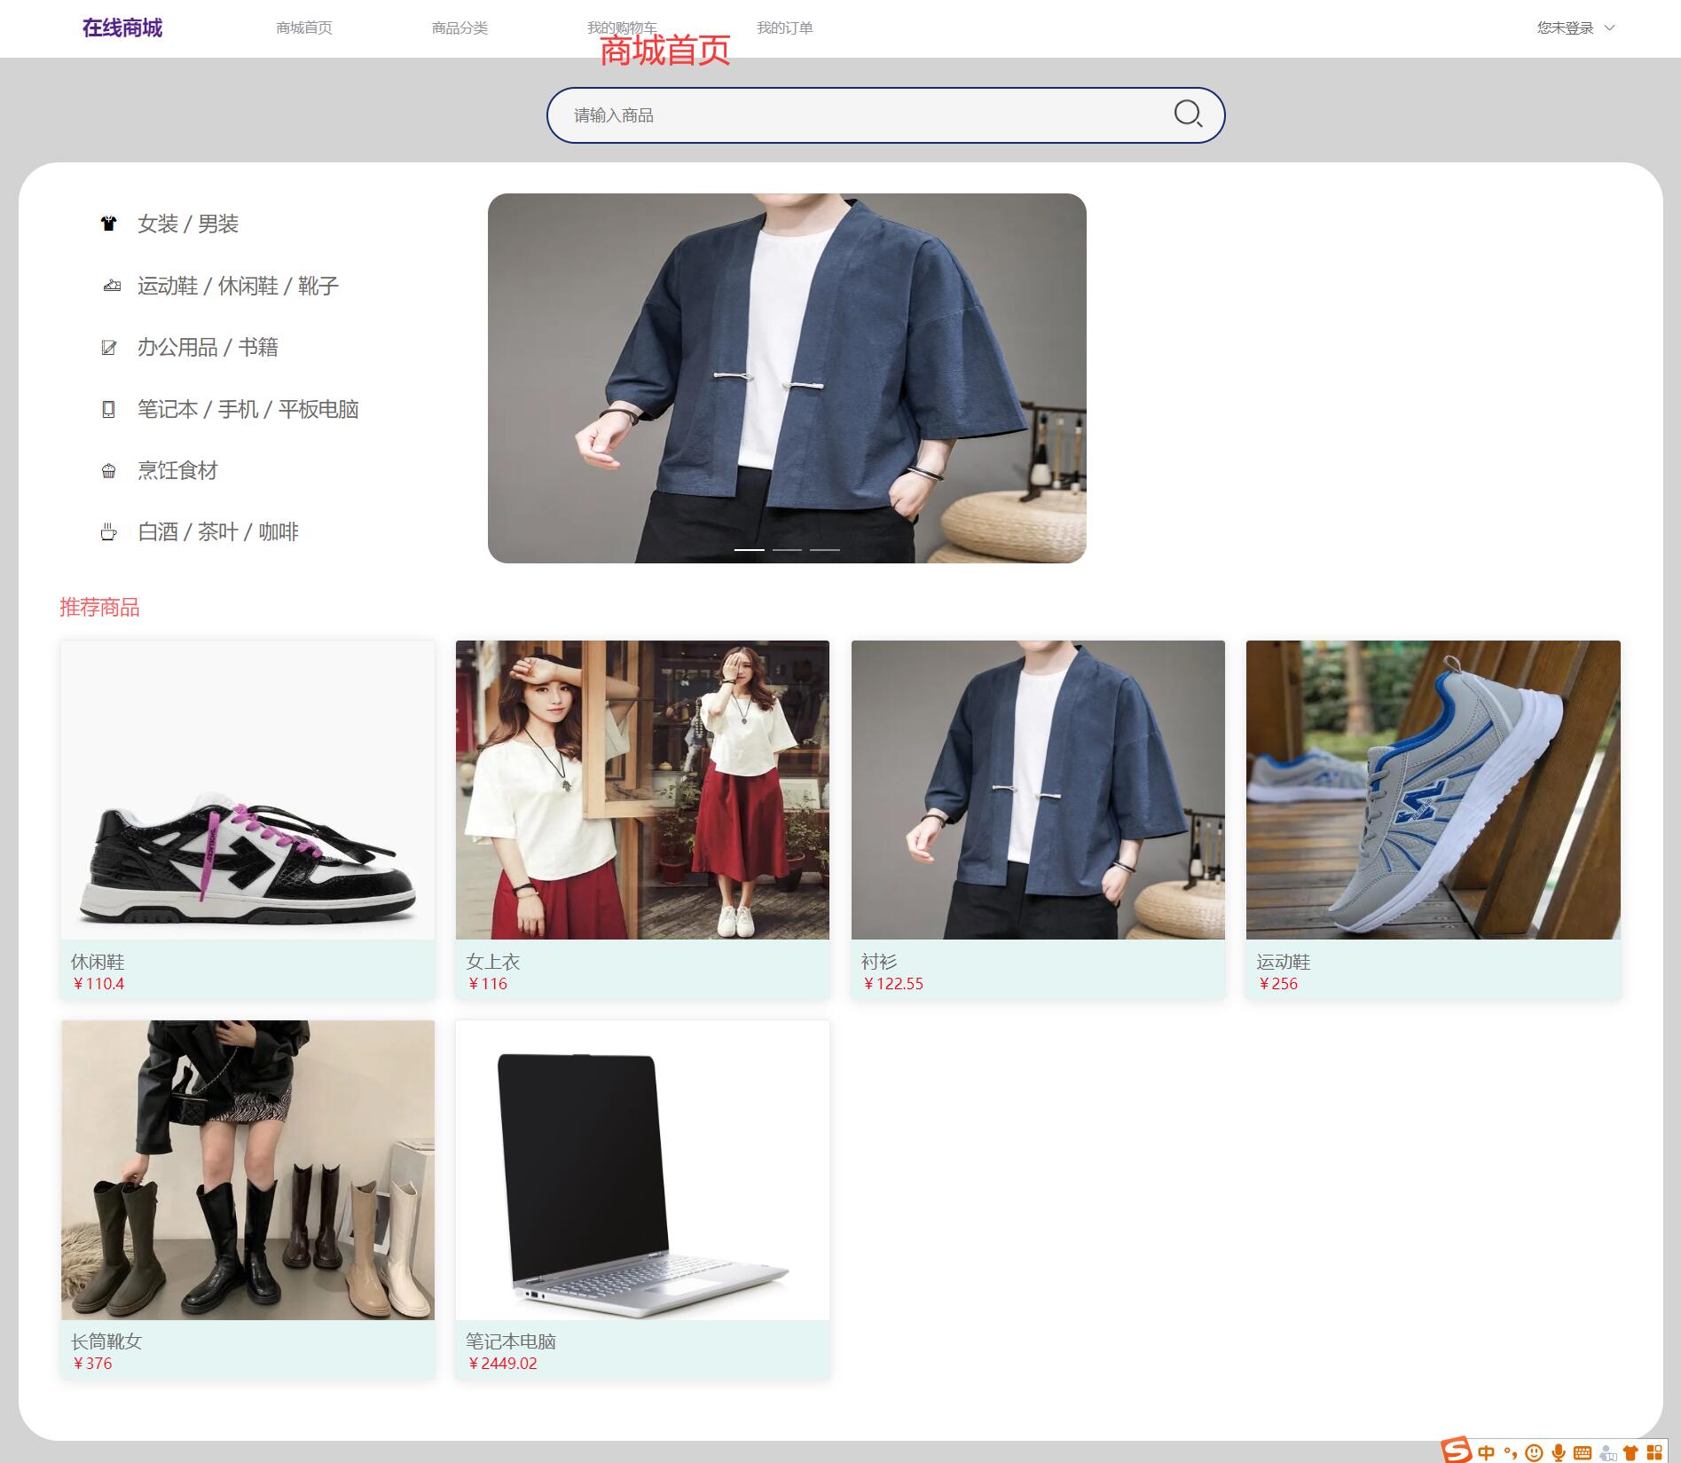Open 笔记本 / 手机 / 平板电脑 category
This screenshot has height=1463, width=1681.
click(x=248, y=409)
